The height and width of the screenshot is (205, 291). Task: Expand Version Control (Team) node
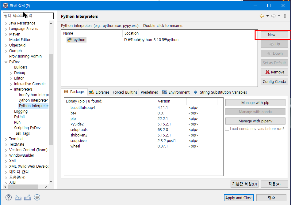click(6, 150)
